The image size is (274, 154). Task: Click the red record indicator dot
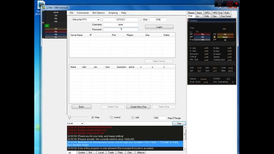236,3
